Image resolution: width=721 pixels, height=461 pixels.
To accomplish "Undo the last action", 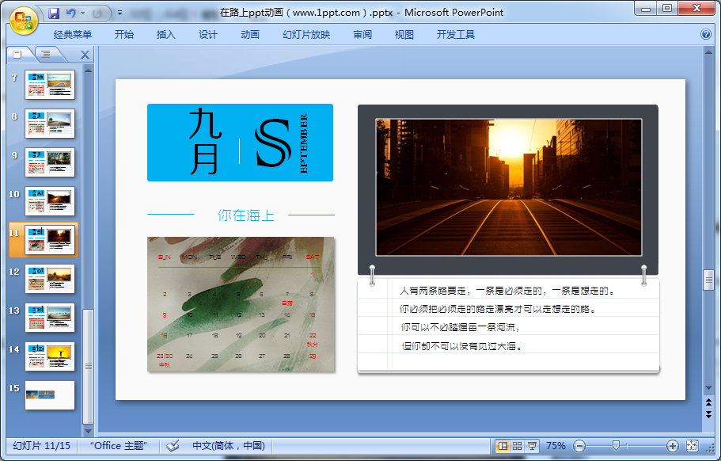I will point(70,13).
